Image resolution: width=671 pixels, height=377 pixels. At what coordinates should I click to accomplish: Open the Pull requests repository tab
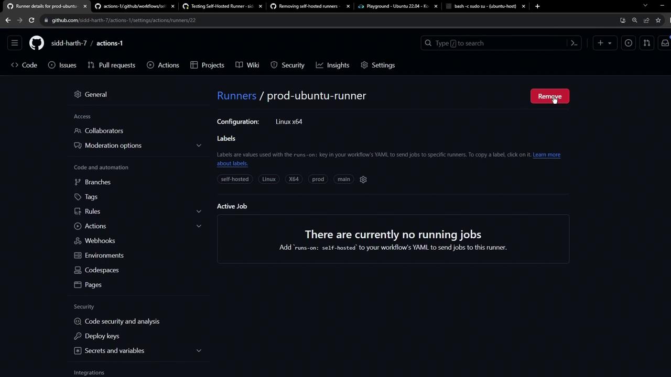point(111,65)
